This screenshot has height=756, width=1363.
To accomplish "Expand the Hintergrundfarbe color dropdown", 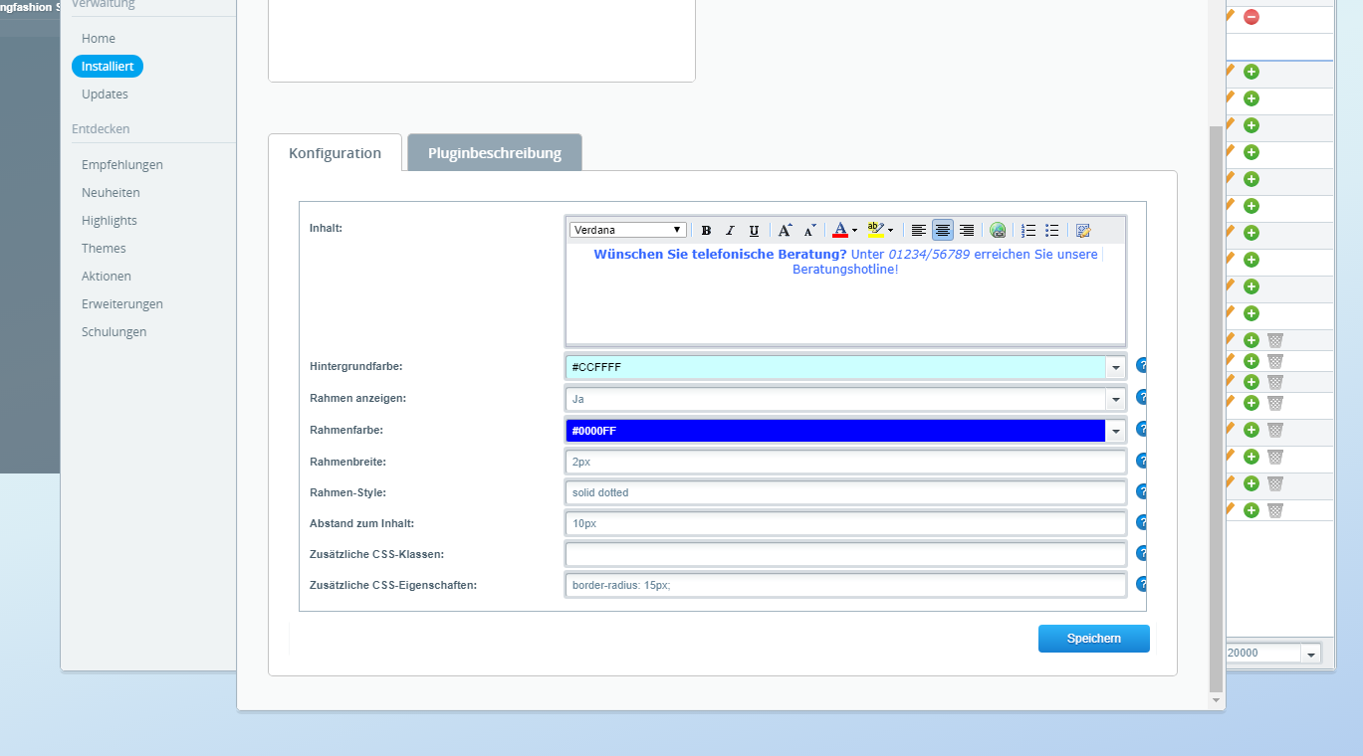I will tap(1115, 368).
